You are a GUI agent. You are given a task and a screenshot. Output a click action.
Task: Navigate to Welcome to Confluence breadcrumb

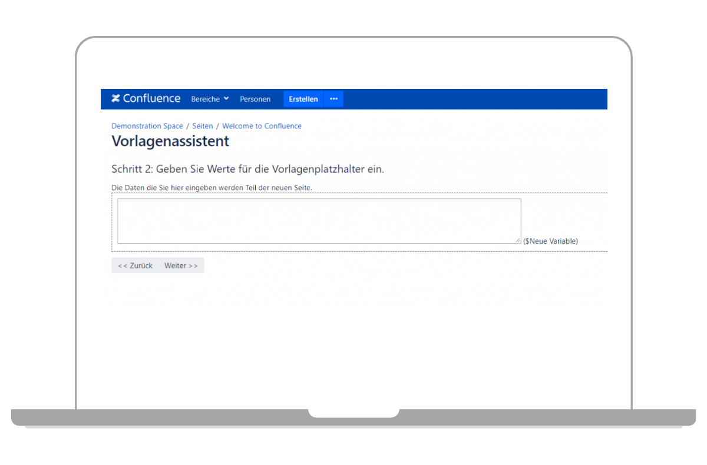pos(262,126)
